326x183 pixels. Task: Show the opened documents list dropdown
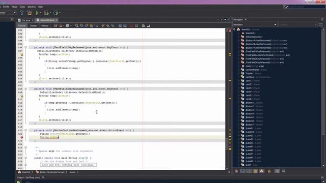[x=225, y=19]
